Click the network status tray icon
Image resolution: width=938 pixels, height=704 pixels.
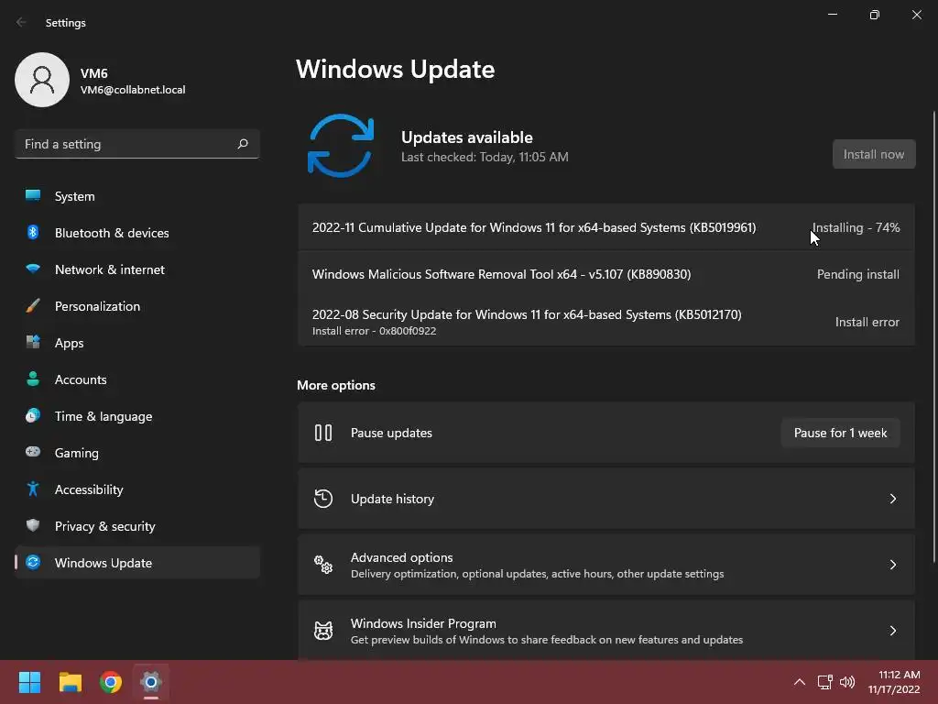825,682
